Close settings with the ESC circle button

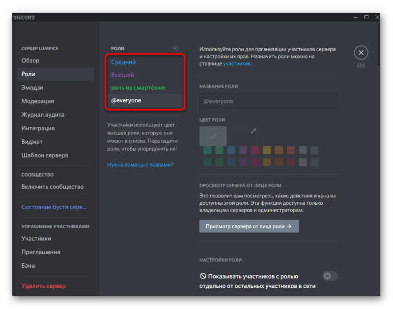tap(361, 53)
